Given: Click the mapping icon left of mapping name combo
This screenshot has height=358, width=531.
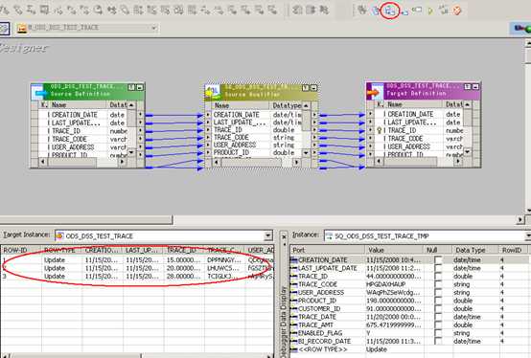Looking at the screenshot, I should click(22, 28).
